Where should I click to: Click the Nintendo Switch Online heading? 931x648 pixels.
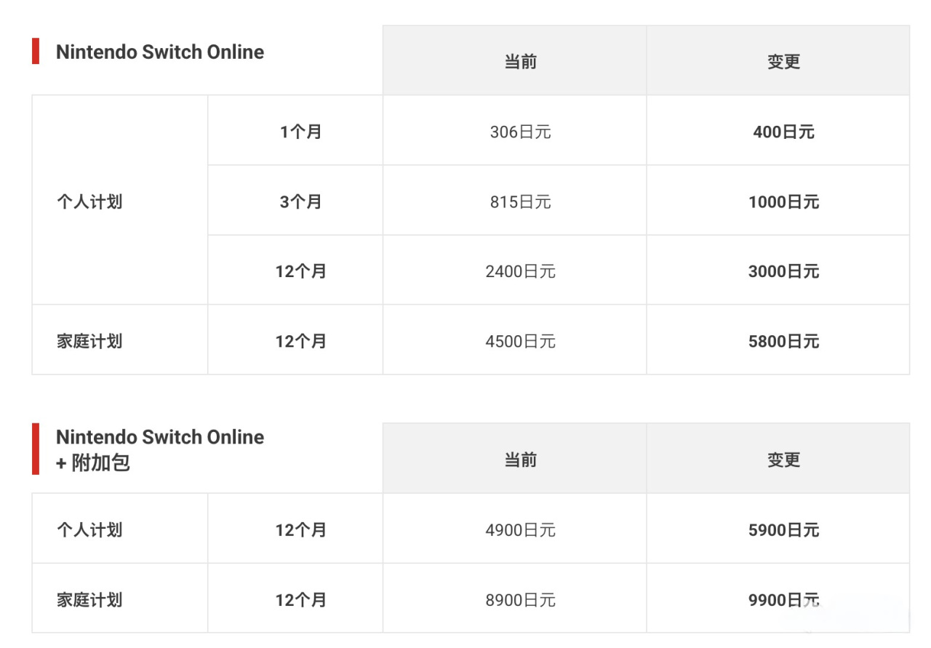(160, 52)
